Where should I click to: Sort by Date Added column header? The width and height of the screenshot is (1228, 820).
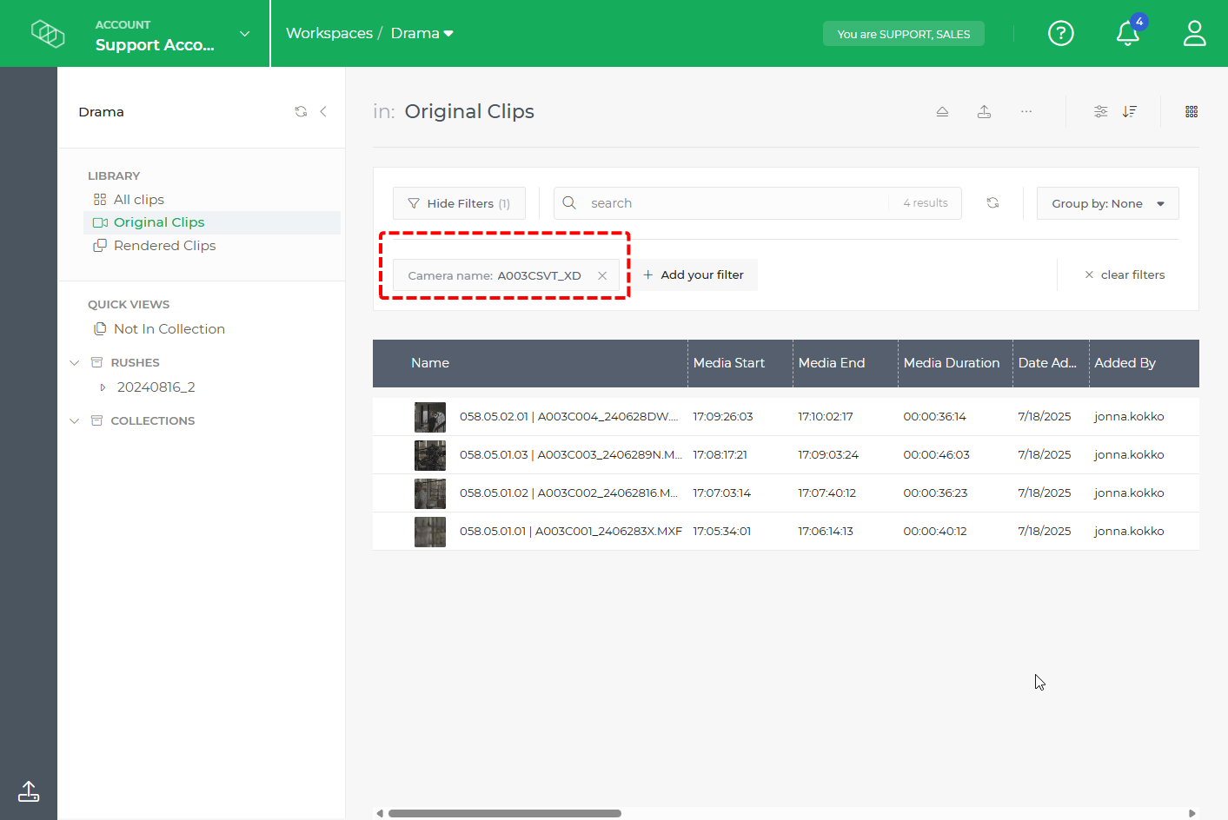(x=1047, y=363)
